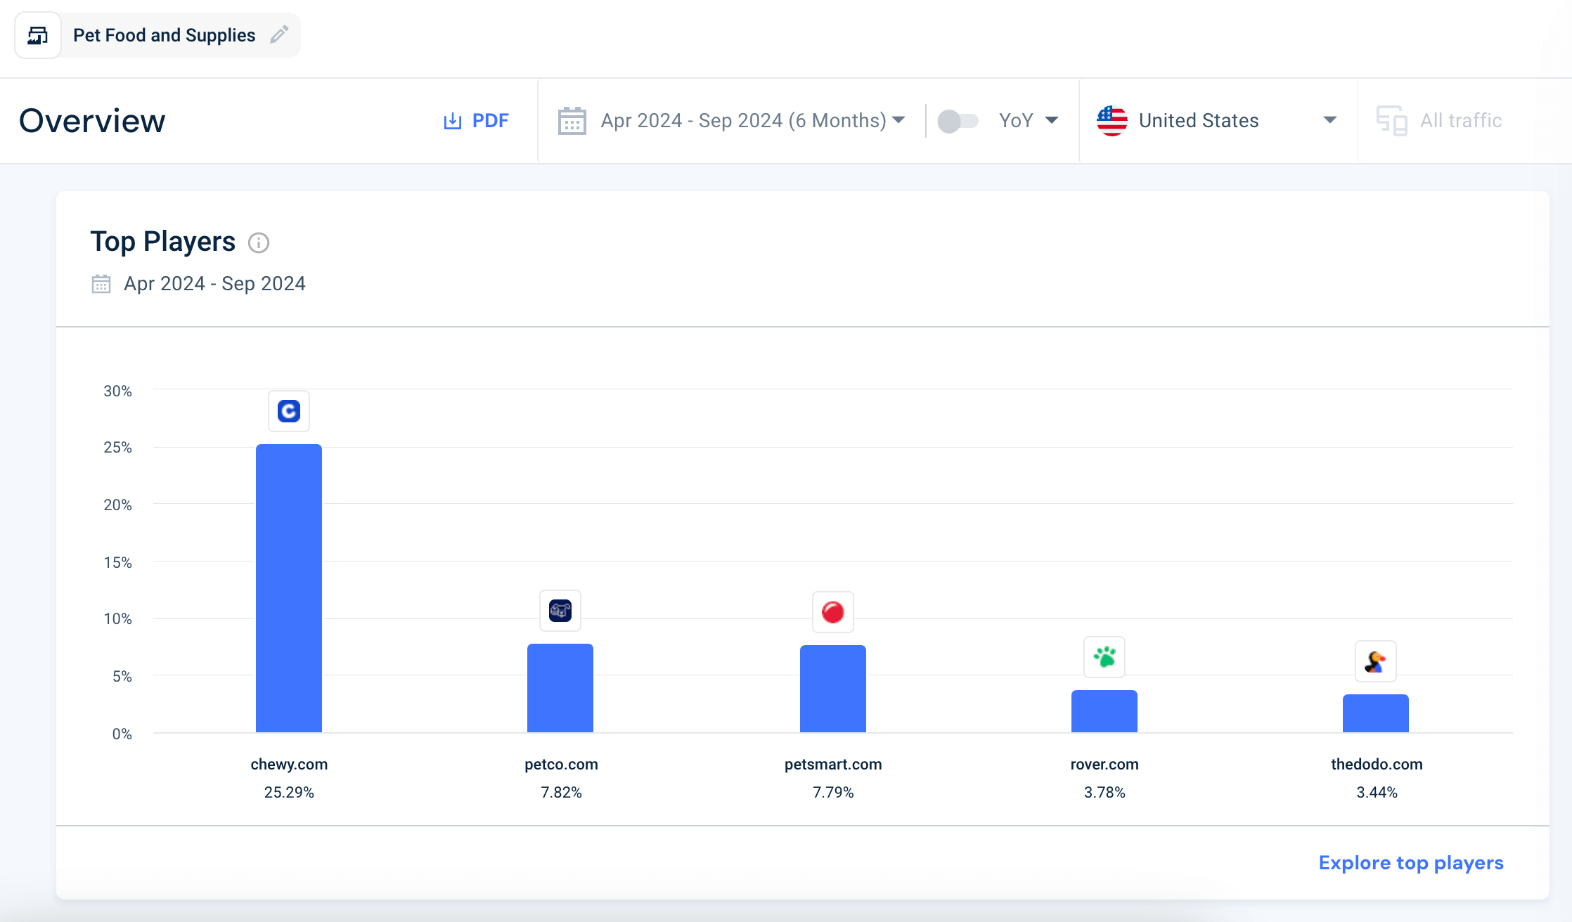Select the Overview menu section

[x=92, y=119]
